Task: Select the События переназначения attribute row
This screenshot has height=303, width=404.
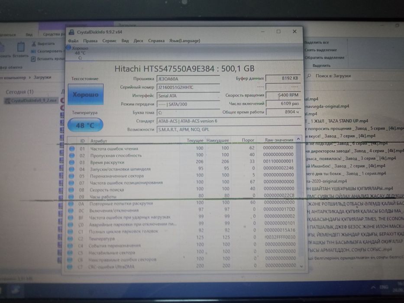Action: pos(182,245)
